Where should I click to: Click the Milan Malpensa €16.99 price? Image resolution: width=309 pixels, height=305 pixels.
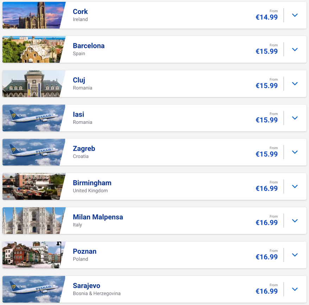(267, 223)
